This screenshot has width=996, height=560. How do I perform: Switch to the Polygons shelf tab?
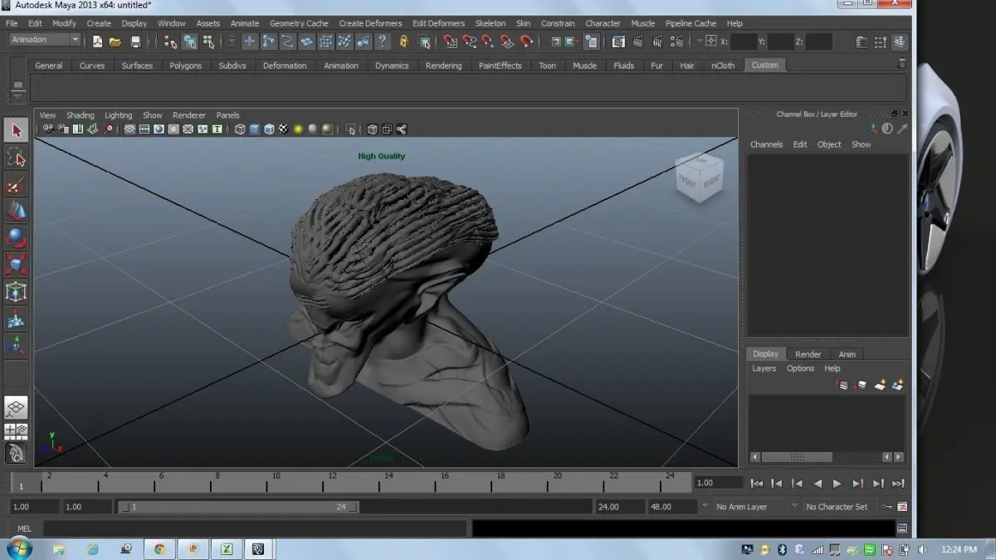click(185, 66)
